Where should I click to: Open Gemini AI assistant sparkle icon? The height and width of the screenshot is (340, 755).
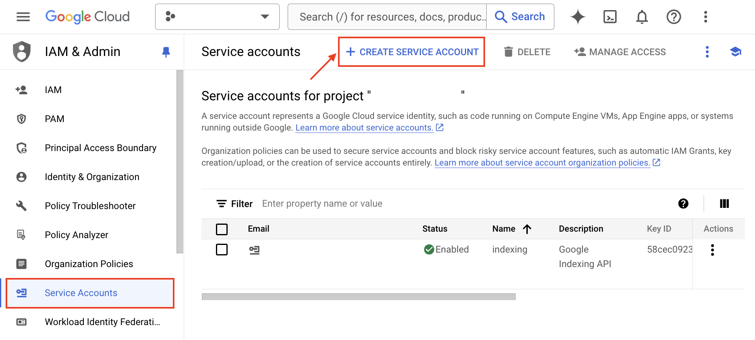578,17
